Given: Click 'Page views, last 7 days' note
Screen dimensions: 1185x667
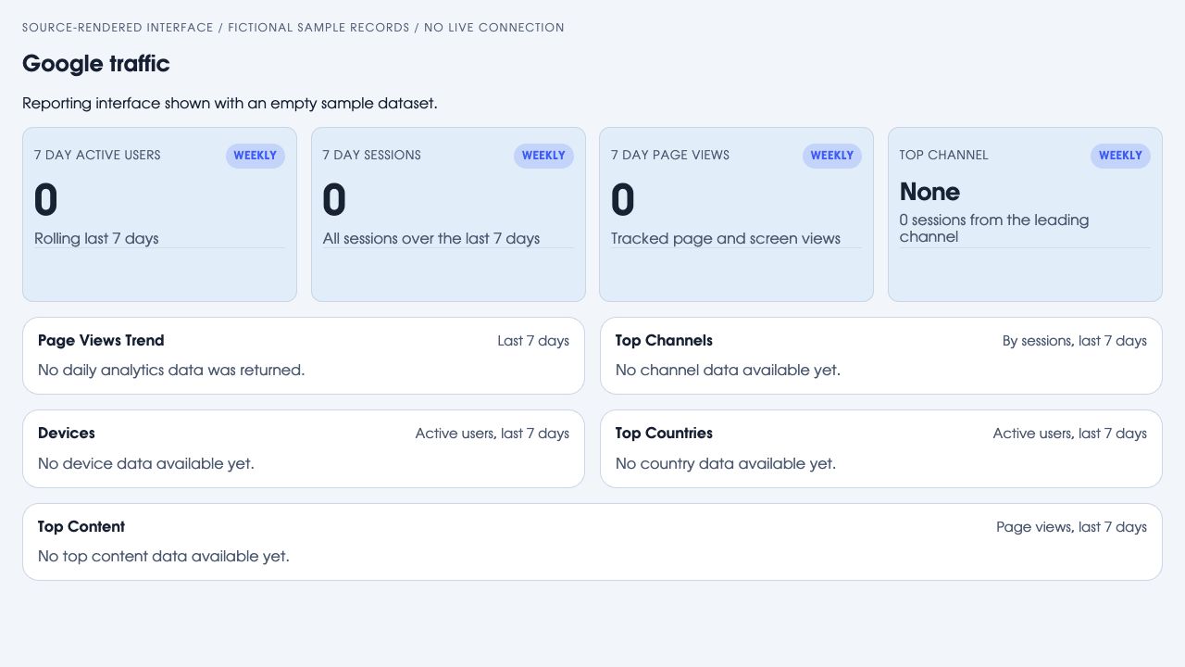Looking at the screenshot, I should point(1072,527).
